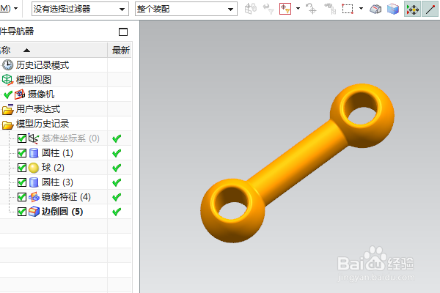Viewport: 440px width, 293px height.
Task: Click the 最新 column header
Action: click(x=121, y=51)
